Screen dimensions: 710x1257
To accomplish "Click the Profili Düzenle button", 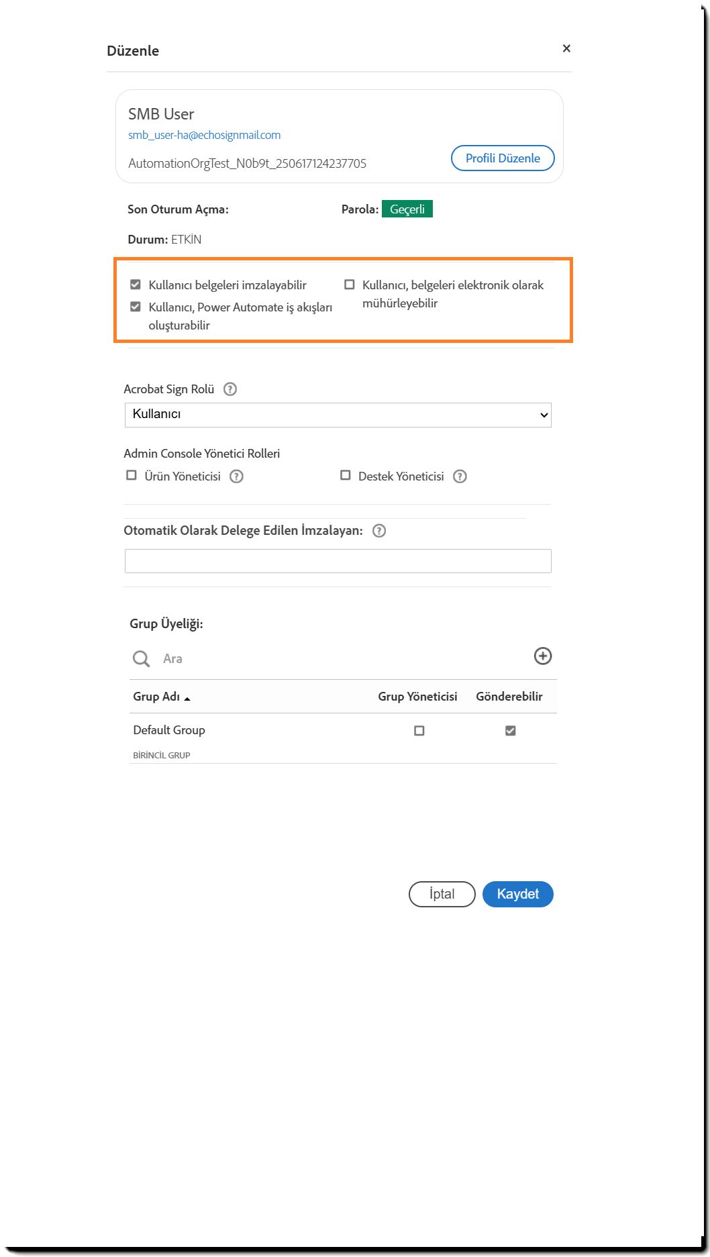I will tap(503, 158).
